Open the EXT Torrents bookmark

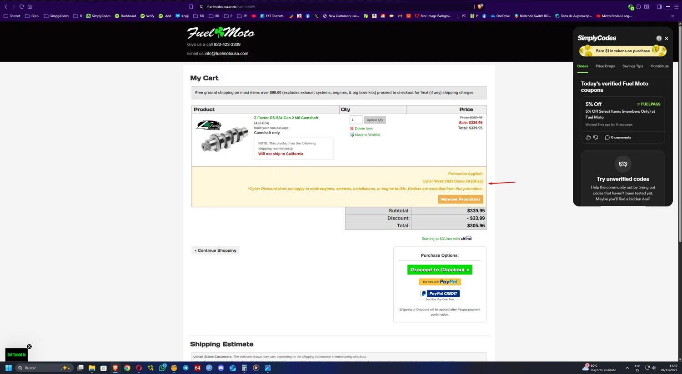coord(271,16)
